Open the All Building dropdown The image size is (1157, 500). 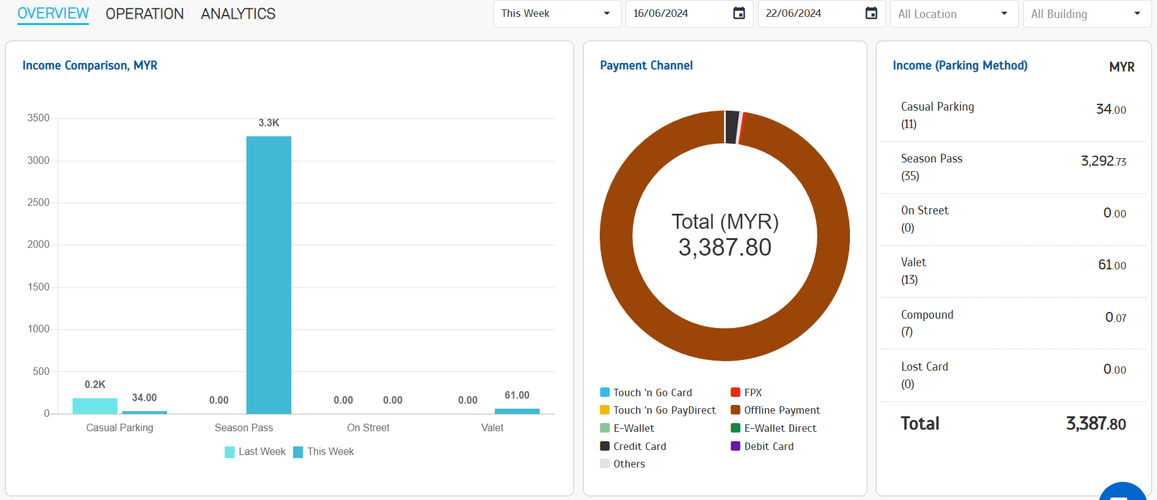tap(1086, 14)
